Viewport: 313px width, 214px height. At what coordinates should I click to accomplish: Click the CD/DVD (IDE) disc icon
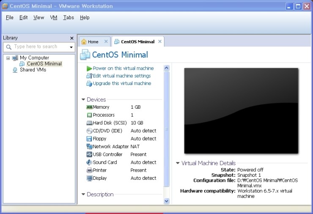(x=89, y=131)
